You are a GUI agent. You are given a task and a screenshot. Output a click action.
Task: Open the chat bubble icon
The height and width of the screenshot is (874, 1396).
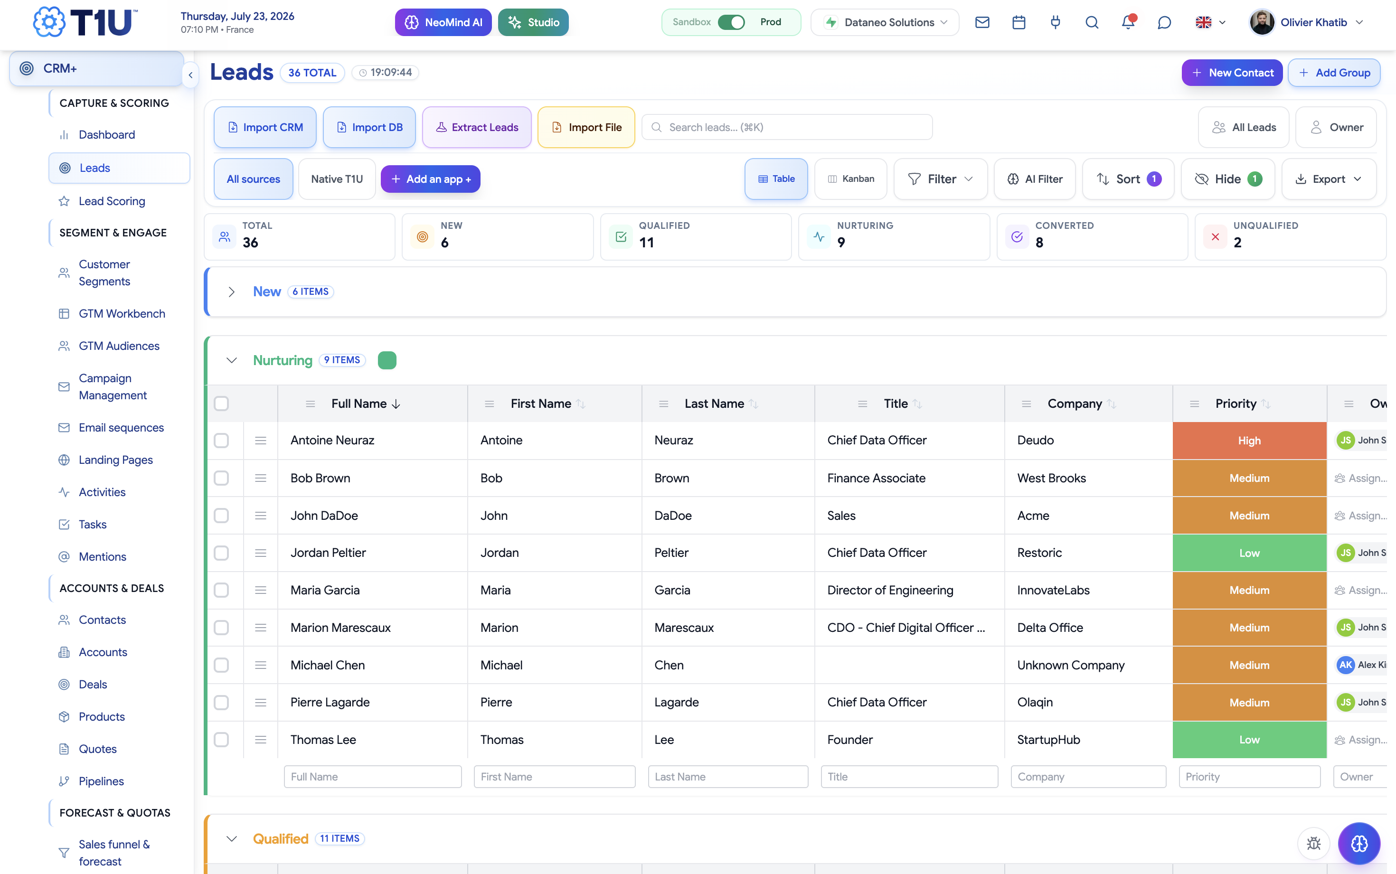point(1164,22)
